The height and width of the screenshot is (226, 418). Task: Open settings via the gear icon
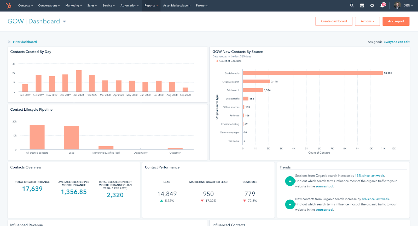coord(372,5)
